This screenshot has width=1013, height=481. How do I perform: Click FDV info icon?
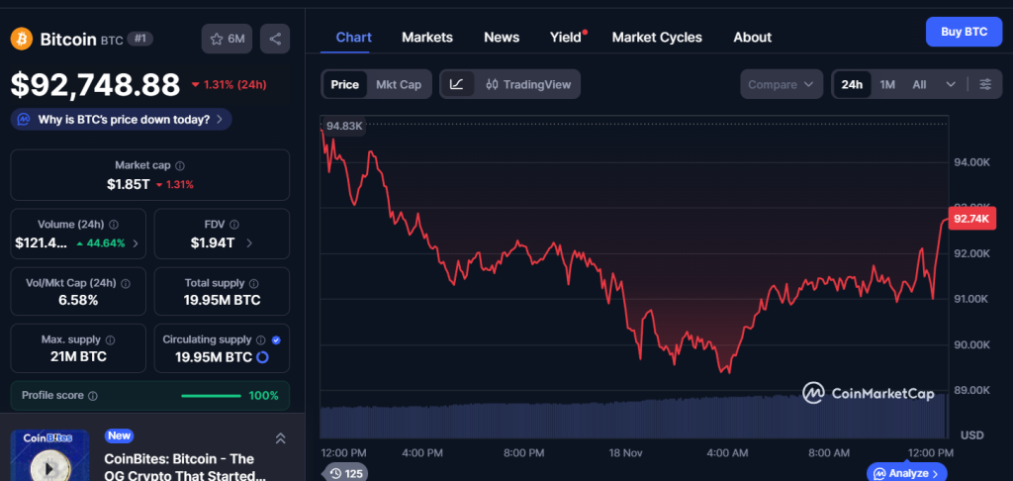(x=233, y=225)
